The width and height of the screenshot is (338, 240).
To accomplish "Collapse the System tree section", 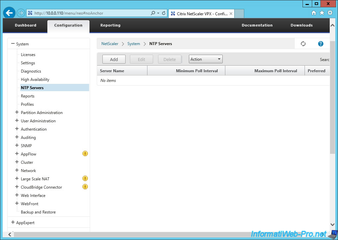I will [x=13, y=44].
